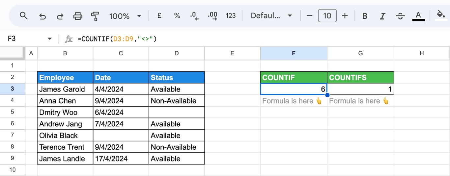Open the 100% zoom dropdown
This screenshot has height=176, width=450.
pos(125,16)
